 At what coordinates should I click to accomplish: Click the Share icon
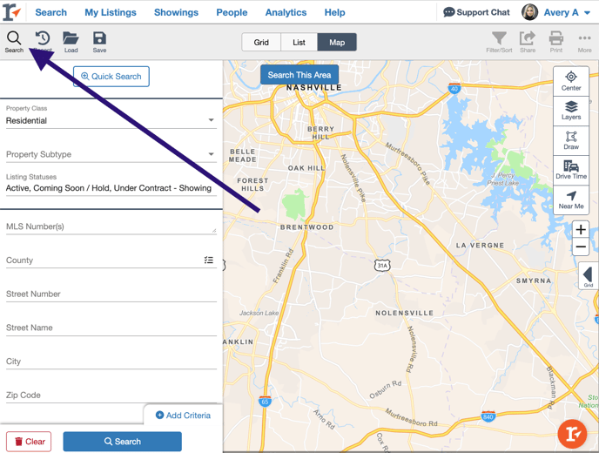528,41
